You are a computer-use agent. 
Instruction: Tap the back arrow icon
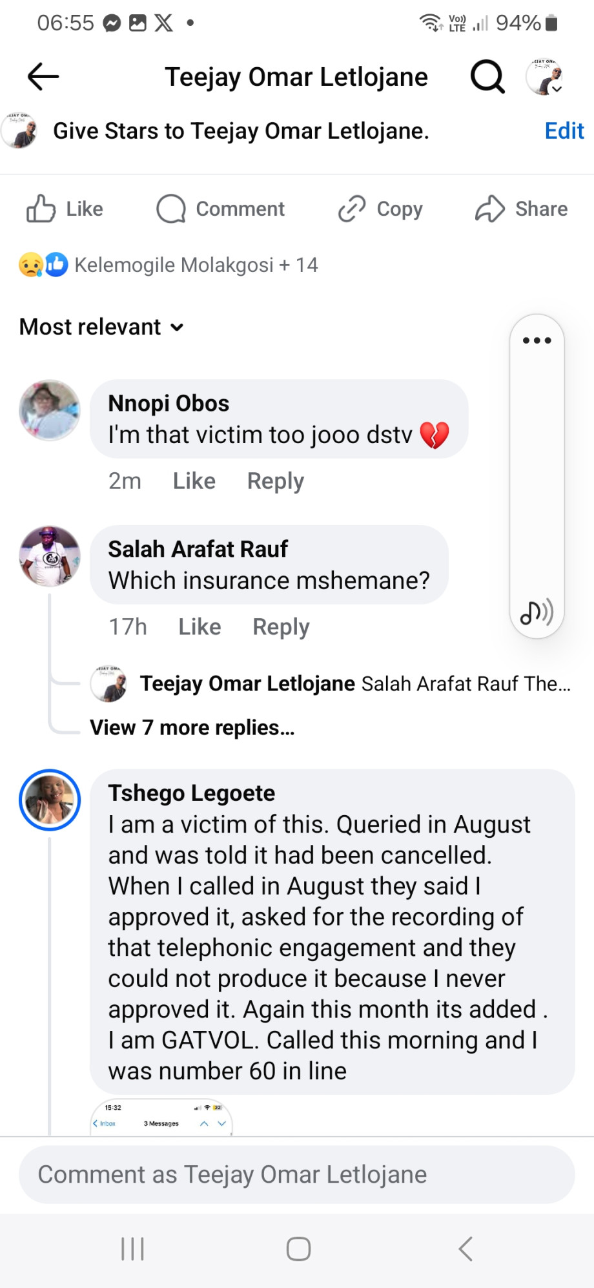click(x=43, y=77)
